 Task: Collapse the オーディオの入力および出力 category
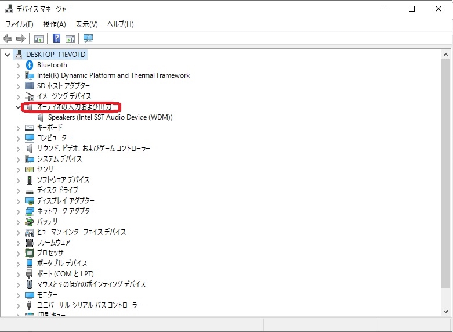click(x=18, y=107)
